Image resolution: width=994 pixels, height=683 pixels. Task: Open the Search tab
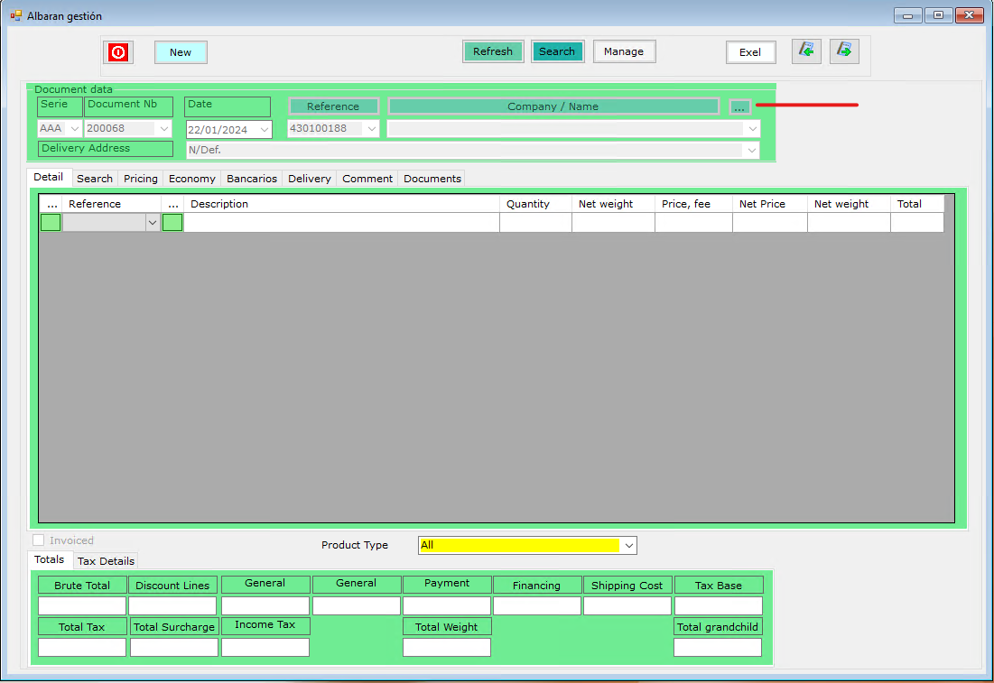(95, 179)
